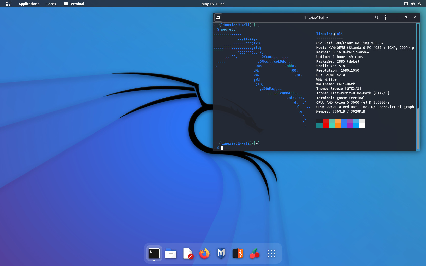
Task: Open the Activities overview icon
Action: (x=8, y=4)
